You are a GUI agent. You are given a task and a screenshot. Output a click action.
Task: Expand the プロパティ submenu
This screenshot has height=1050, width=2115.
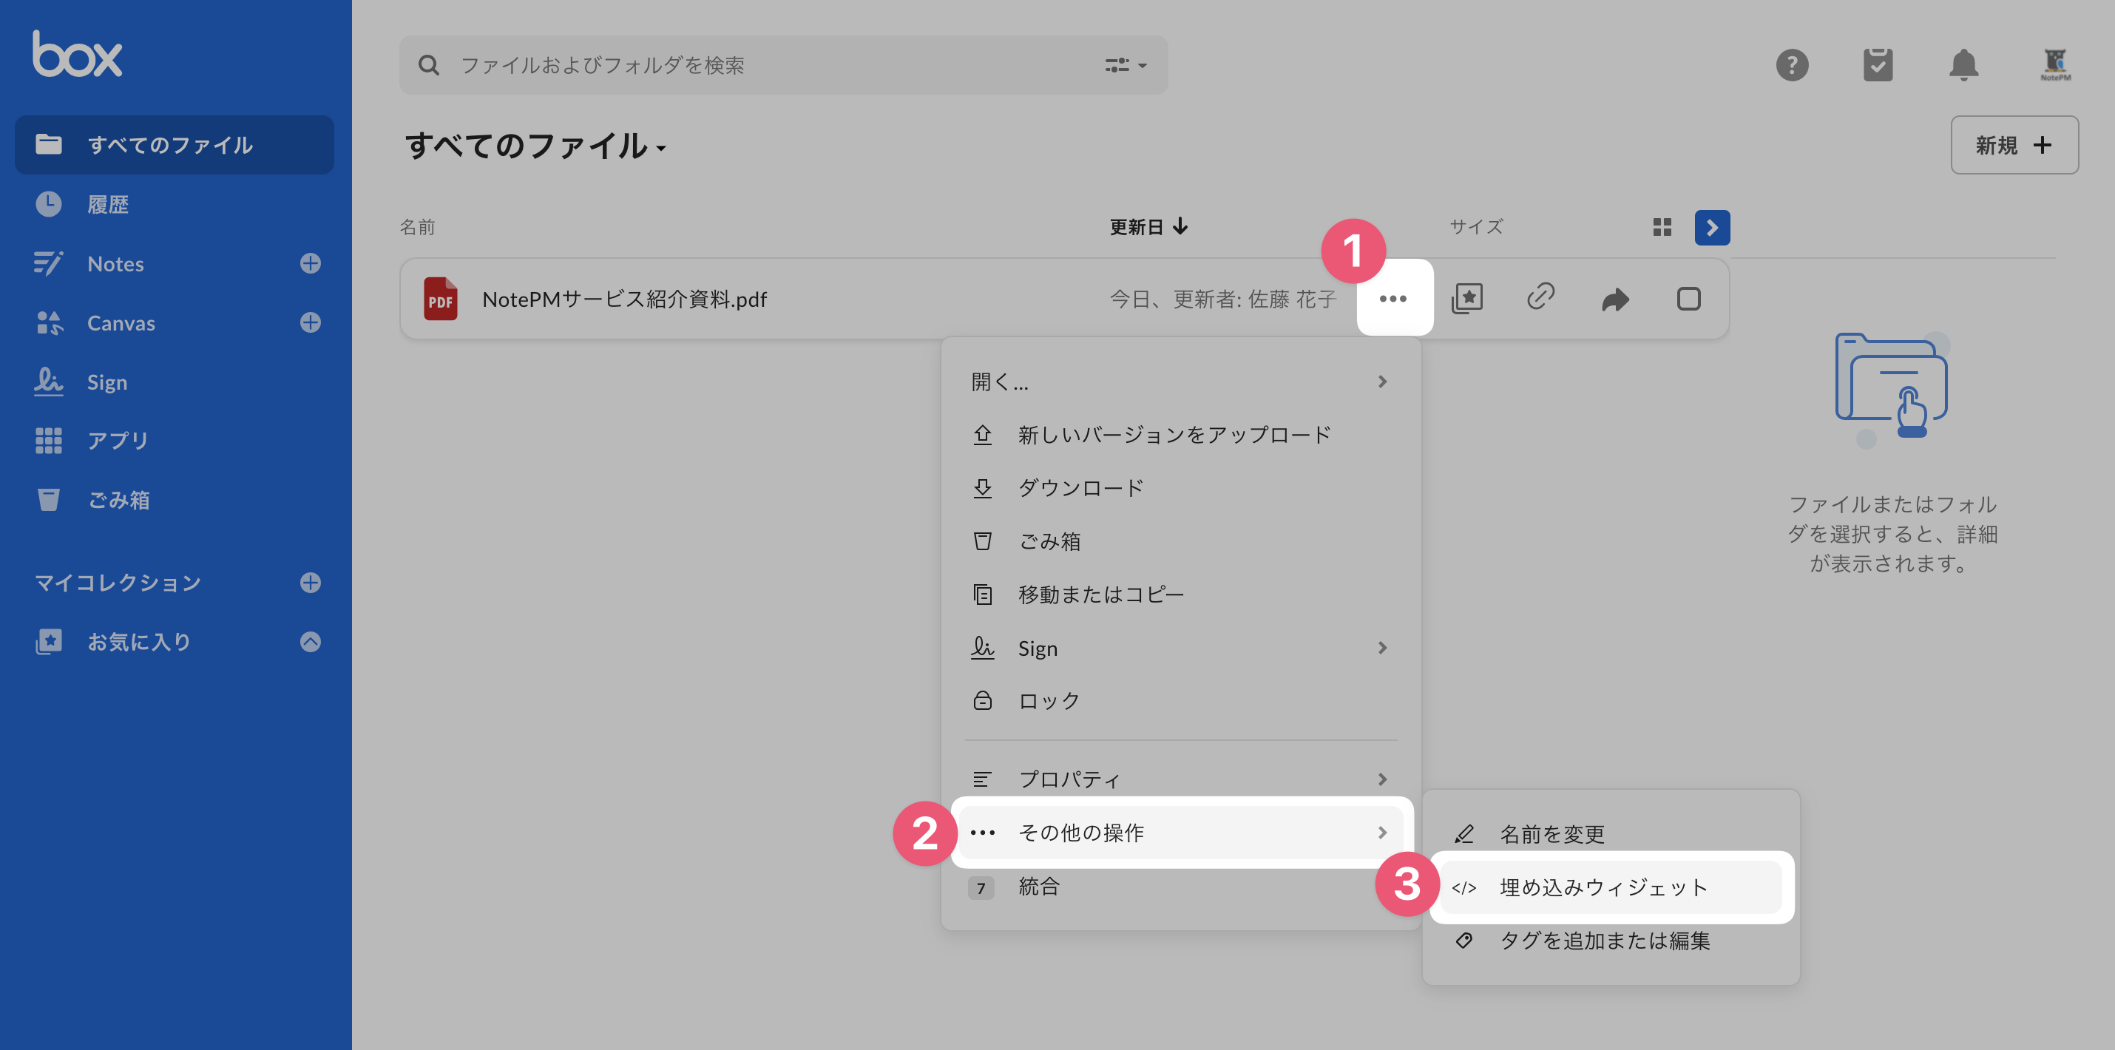(1181, 779)
